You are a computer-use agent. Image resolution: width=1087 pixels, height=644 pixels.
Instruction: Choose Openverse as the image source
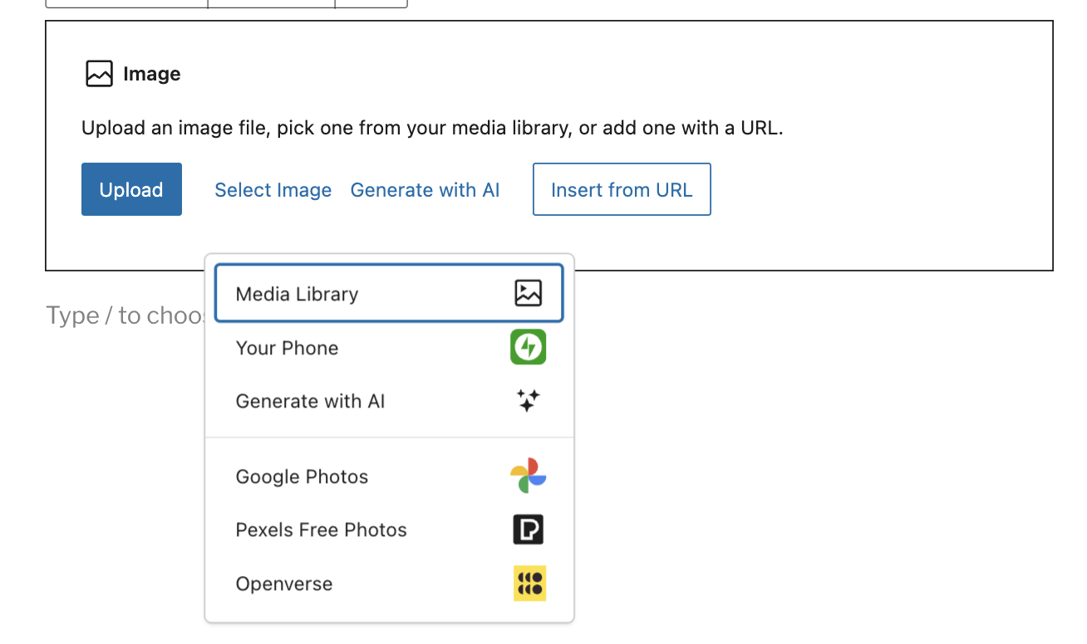tap(284, 584)
